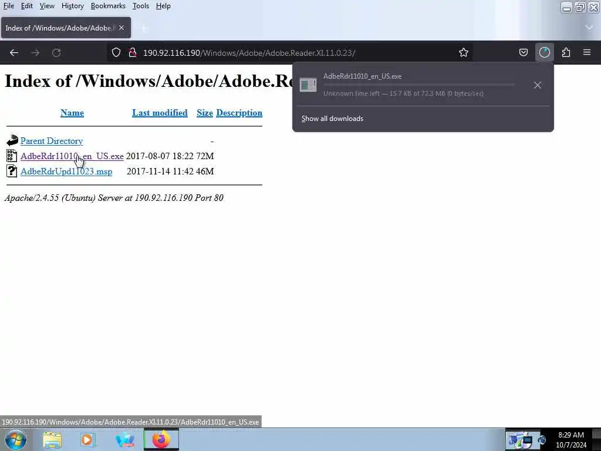Viewport: 601px width, 451px height.
Task: Cancel the AdbeRdr11010_en_US.exe download
Action: [538, 85]
